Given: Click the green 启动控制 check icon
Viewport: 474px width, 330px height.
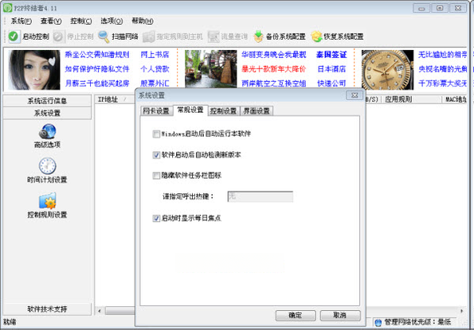Looking at the screenshot, I should click(14, 37).
